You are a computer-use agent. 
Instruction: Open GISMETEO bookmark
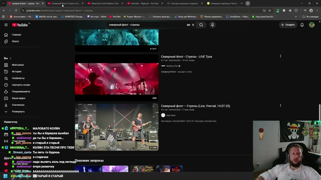(x=72, y=17)
